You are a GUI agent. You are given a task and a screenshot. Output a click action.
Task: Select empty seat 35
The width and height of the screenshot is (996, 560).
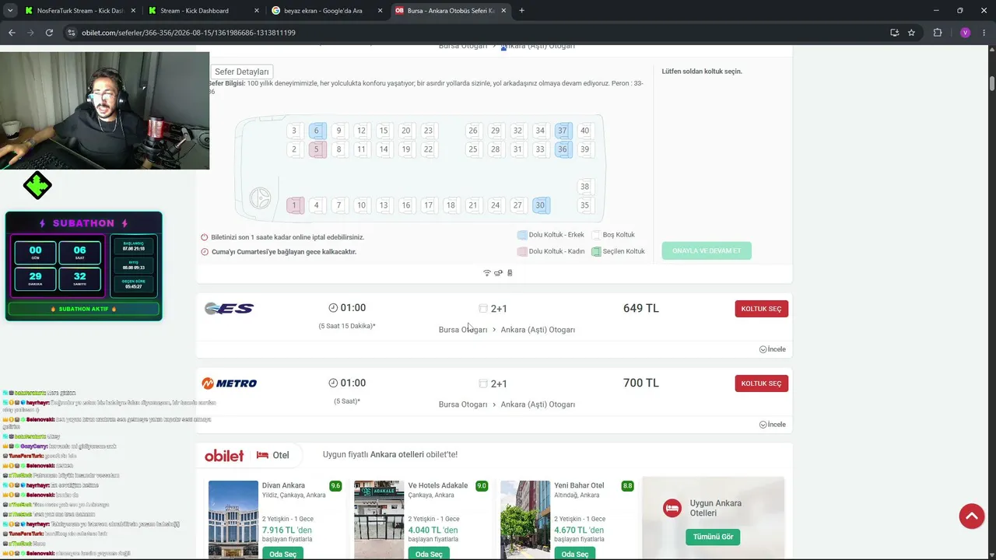[x=585, y=205]
